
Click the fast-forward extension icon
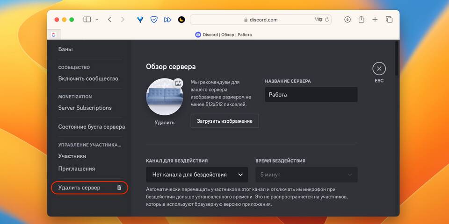[167, 20]
